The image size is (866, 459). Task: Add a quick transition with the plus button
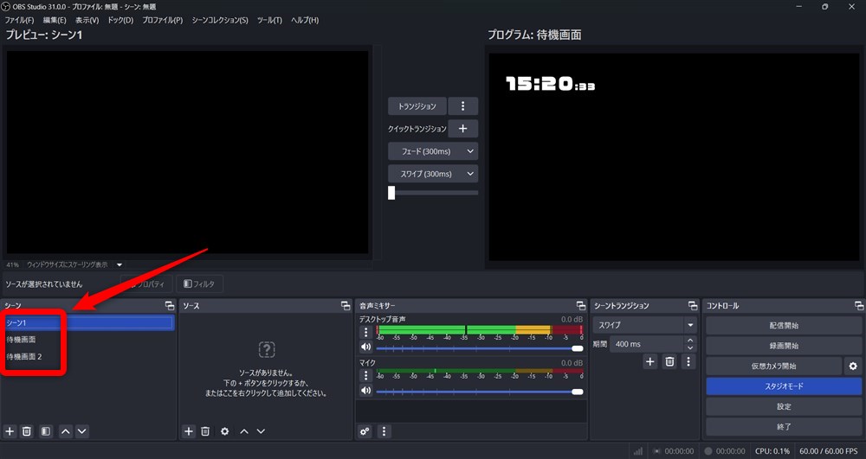click(462, 129)
